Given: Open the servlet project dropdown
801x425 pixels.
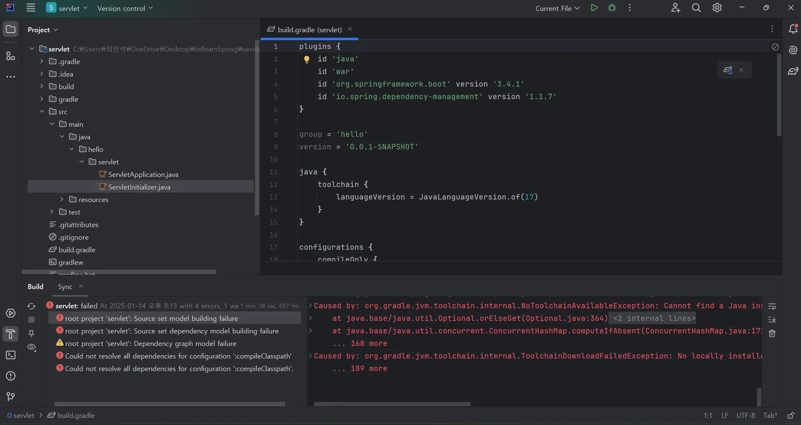Looking at the screenshot, I should (67, 8).
